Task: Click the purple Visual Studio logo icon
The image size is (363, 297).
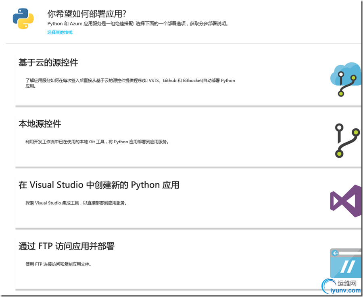Action: point(346,201)
